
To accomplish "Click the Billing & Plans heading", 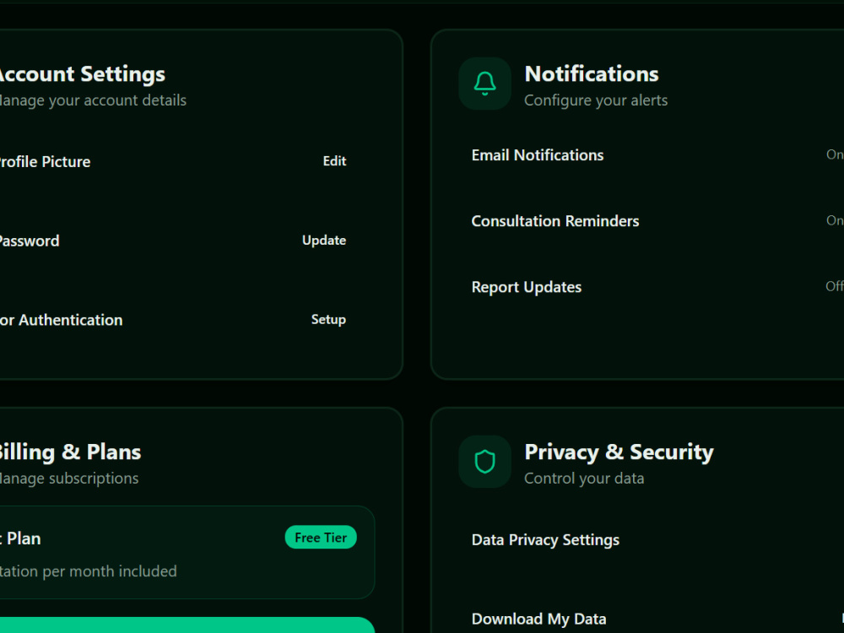I will (69, 452).
